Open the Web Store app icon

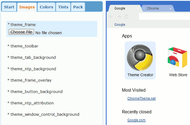pos(177,58)
